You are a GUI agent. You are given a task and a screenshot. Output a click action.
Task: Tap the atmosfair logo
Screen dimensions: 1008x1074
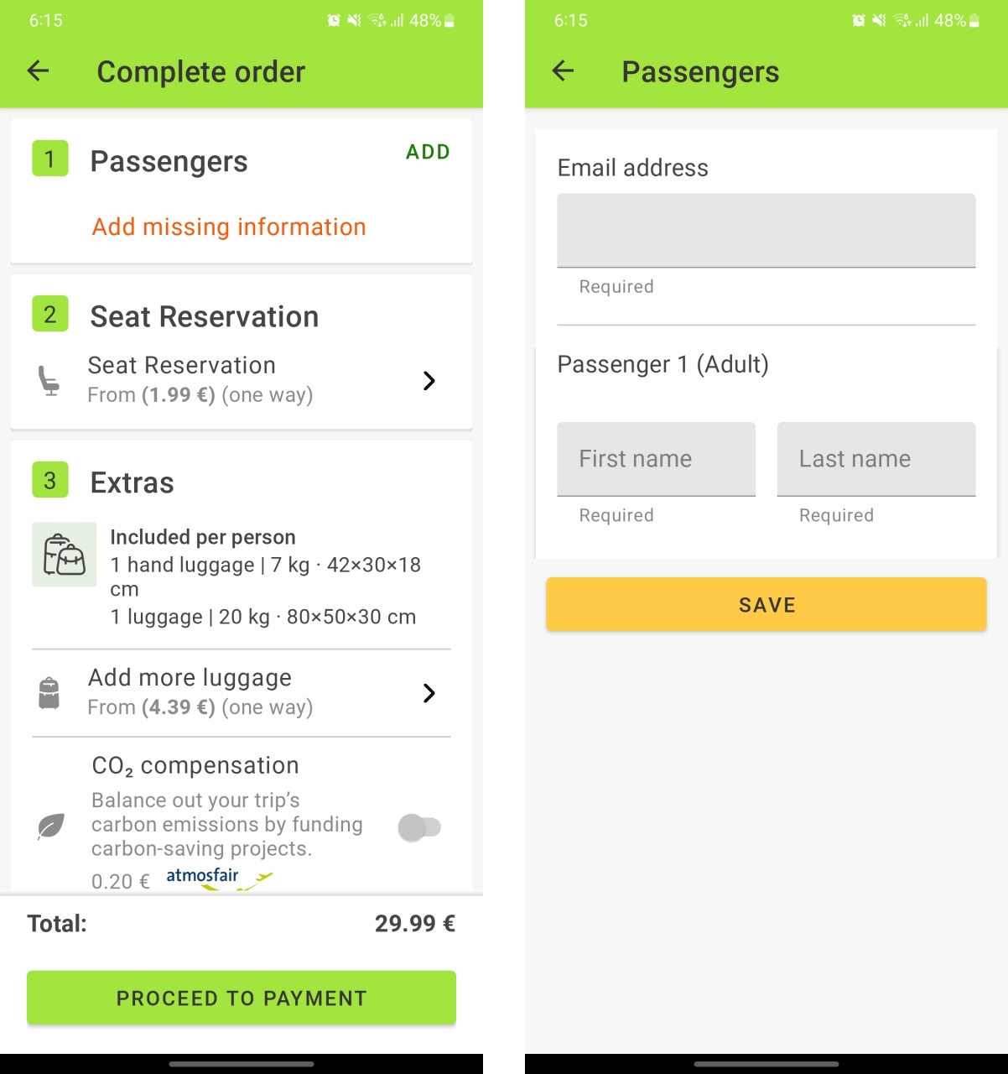pyautogui.click(x=218, y=878)
